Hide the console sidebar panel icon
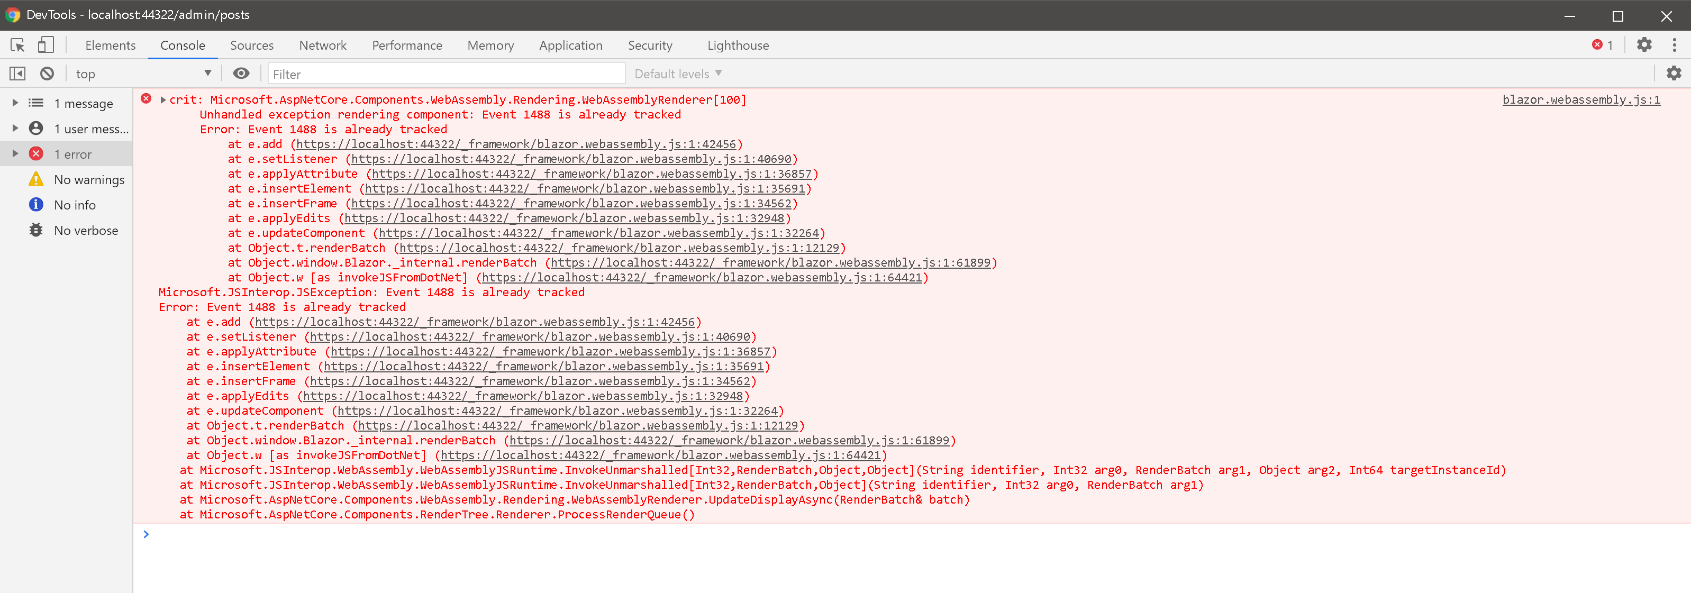Screen dimensions: 1691x593 pyautogui.click(x=17, y=74)
